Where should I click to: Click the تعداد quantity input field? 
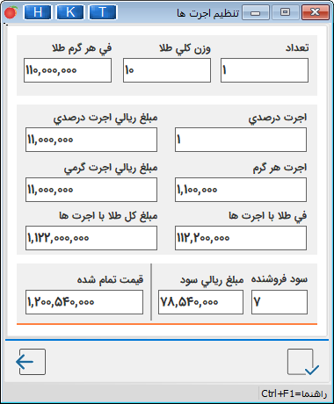pyautogui.click(x=265, y=70)
